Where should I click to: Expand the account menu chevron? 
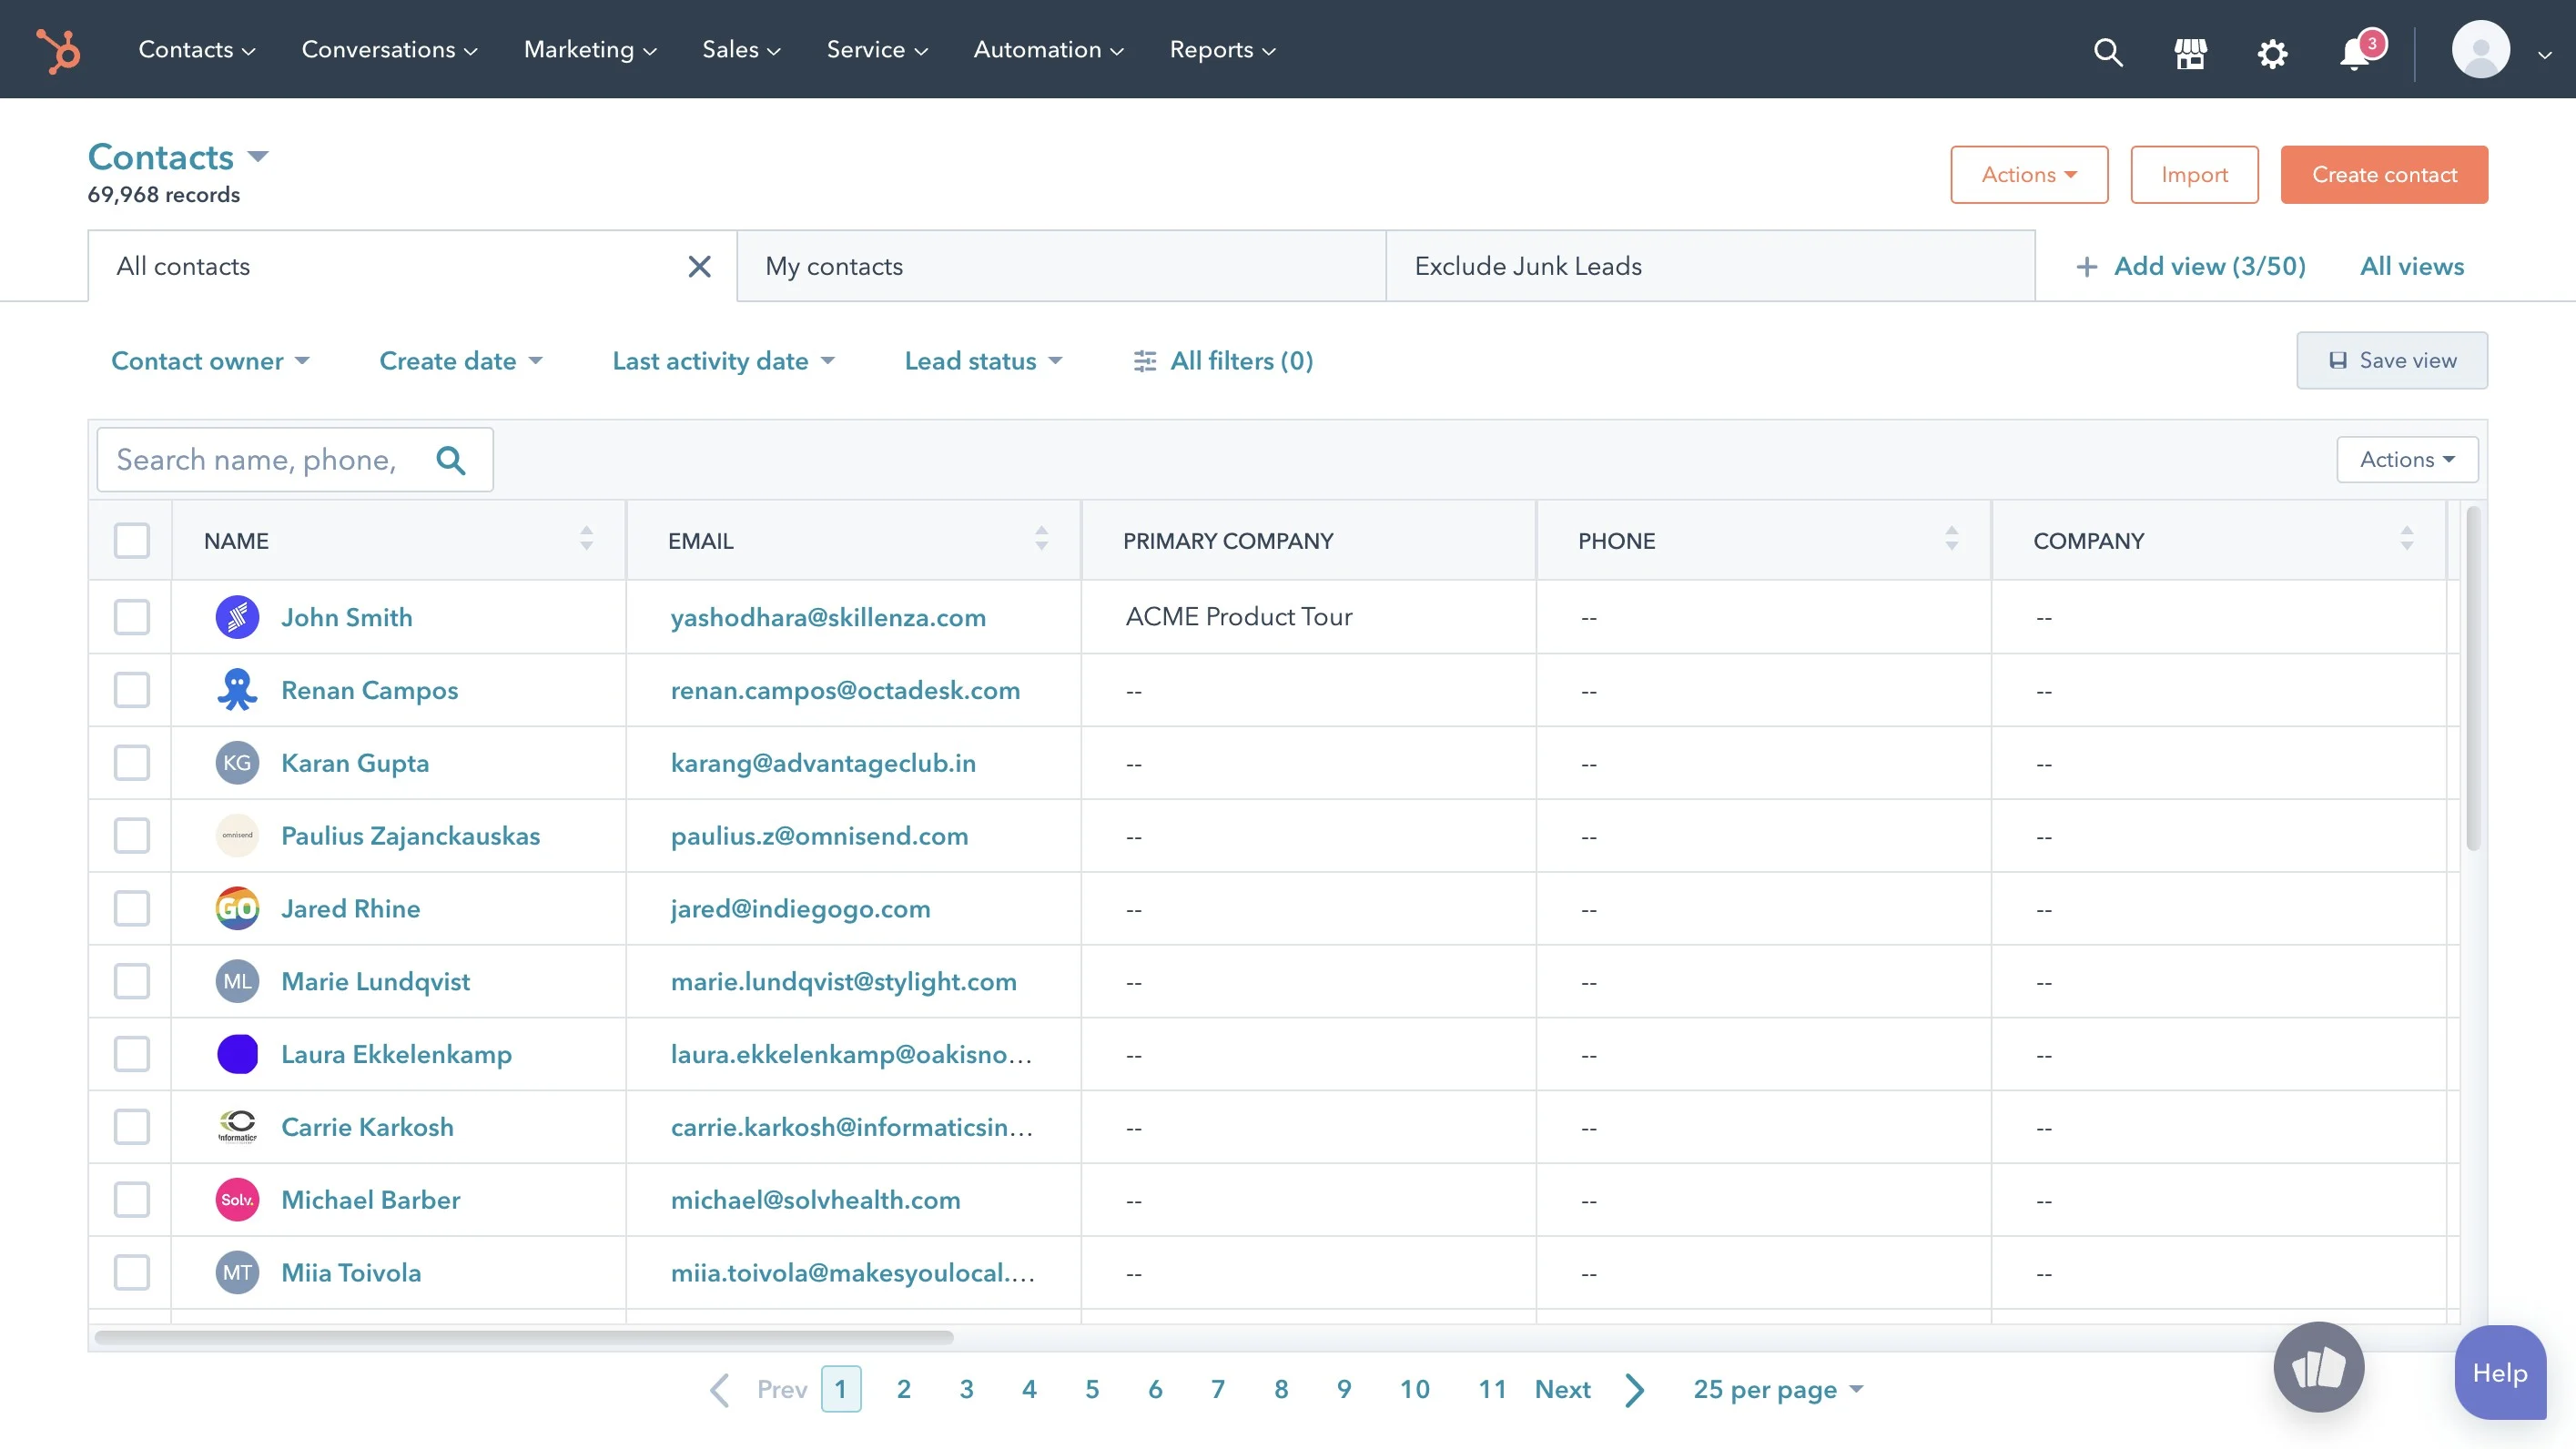click(x=2545, y=55)
